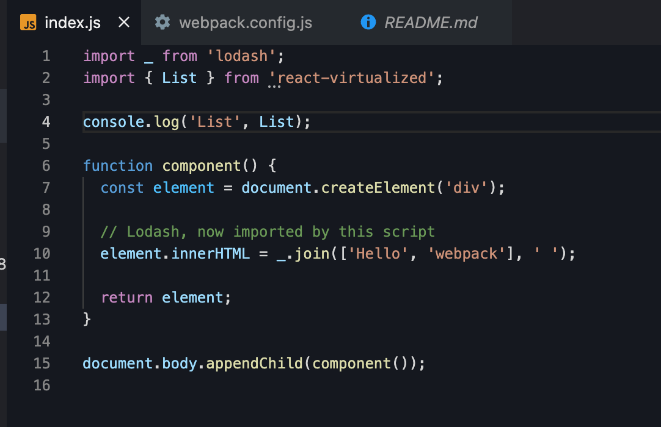Click the function keyword on line 6
The width and height of the screenshot is (661, 427).
point(118,165)
